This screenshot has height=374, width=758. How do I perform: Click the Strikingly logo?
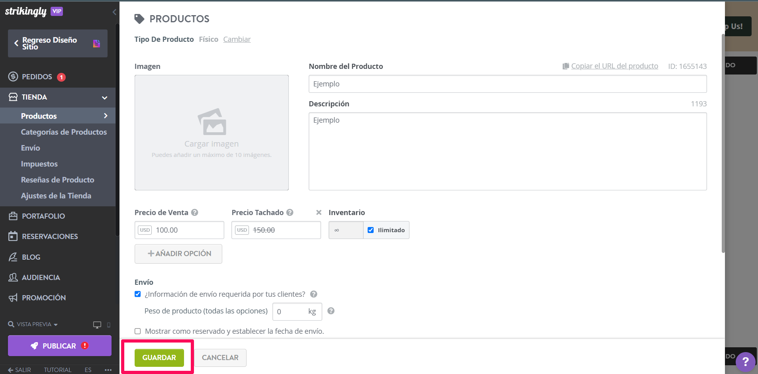tap(25, 12)
